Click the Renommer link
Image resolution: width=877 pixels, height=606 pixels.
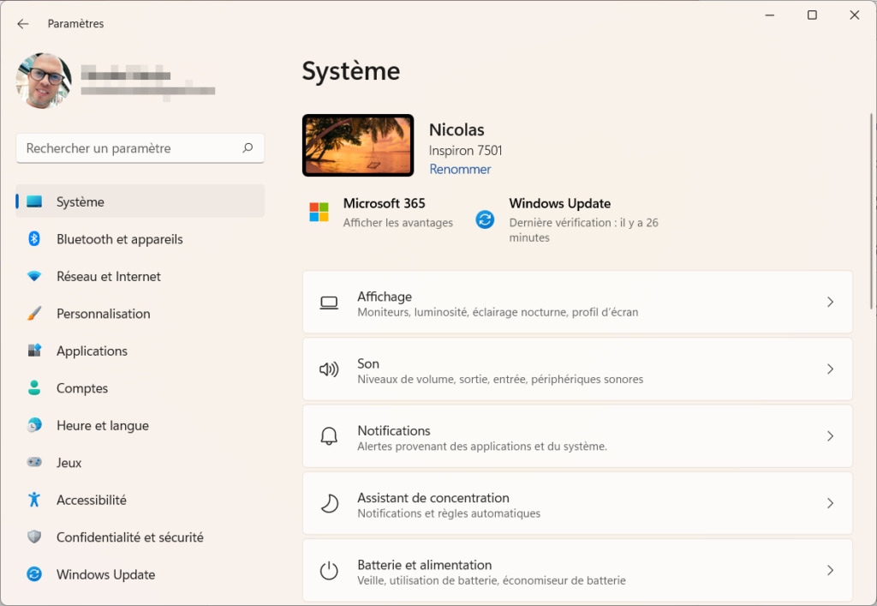460,169
